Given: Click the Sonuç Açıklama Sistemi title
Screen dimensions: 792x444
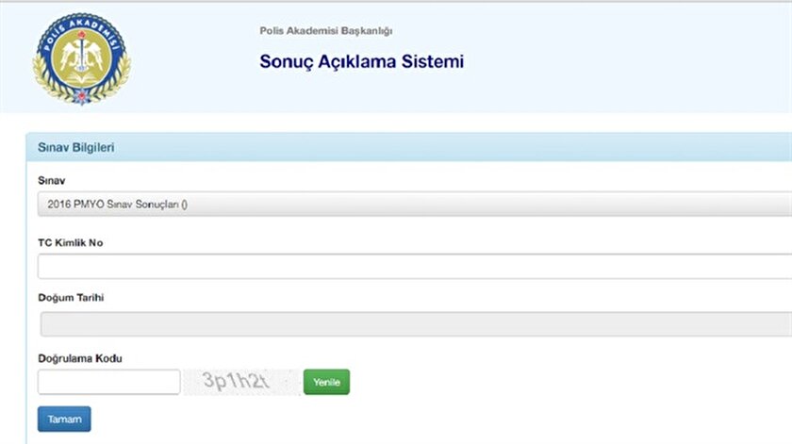Looking at the screenshot, I should tap(361, 62).
